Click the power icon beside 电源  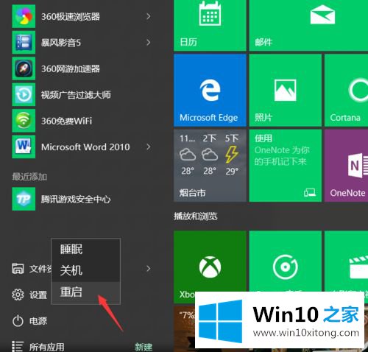[18, 321]
